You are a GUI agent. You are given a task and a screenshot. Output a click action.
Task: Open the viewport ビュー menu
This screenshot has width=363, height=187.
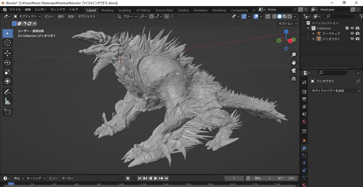pyautogui.click(x=49, y=17)
